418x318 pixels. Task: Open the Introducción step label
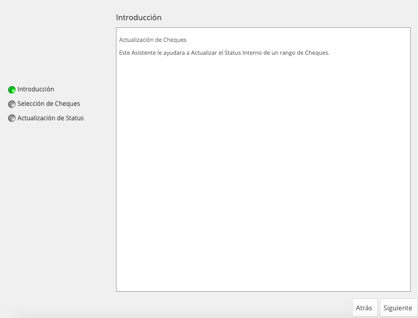(36, 89)
